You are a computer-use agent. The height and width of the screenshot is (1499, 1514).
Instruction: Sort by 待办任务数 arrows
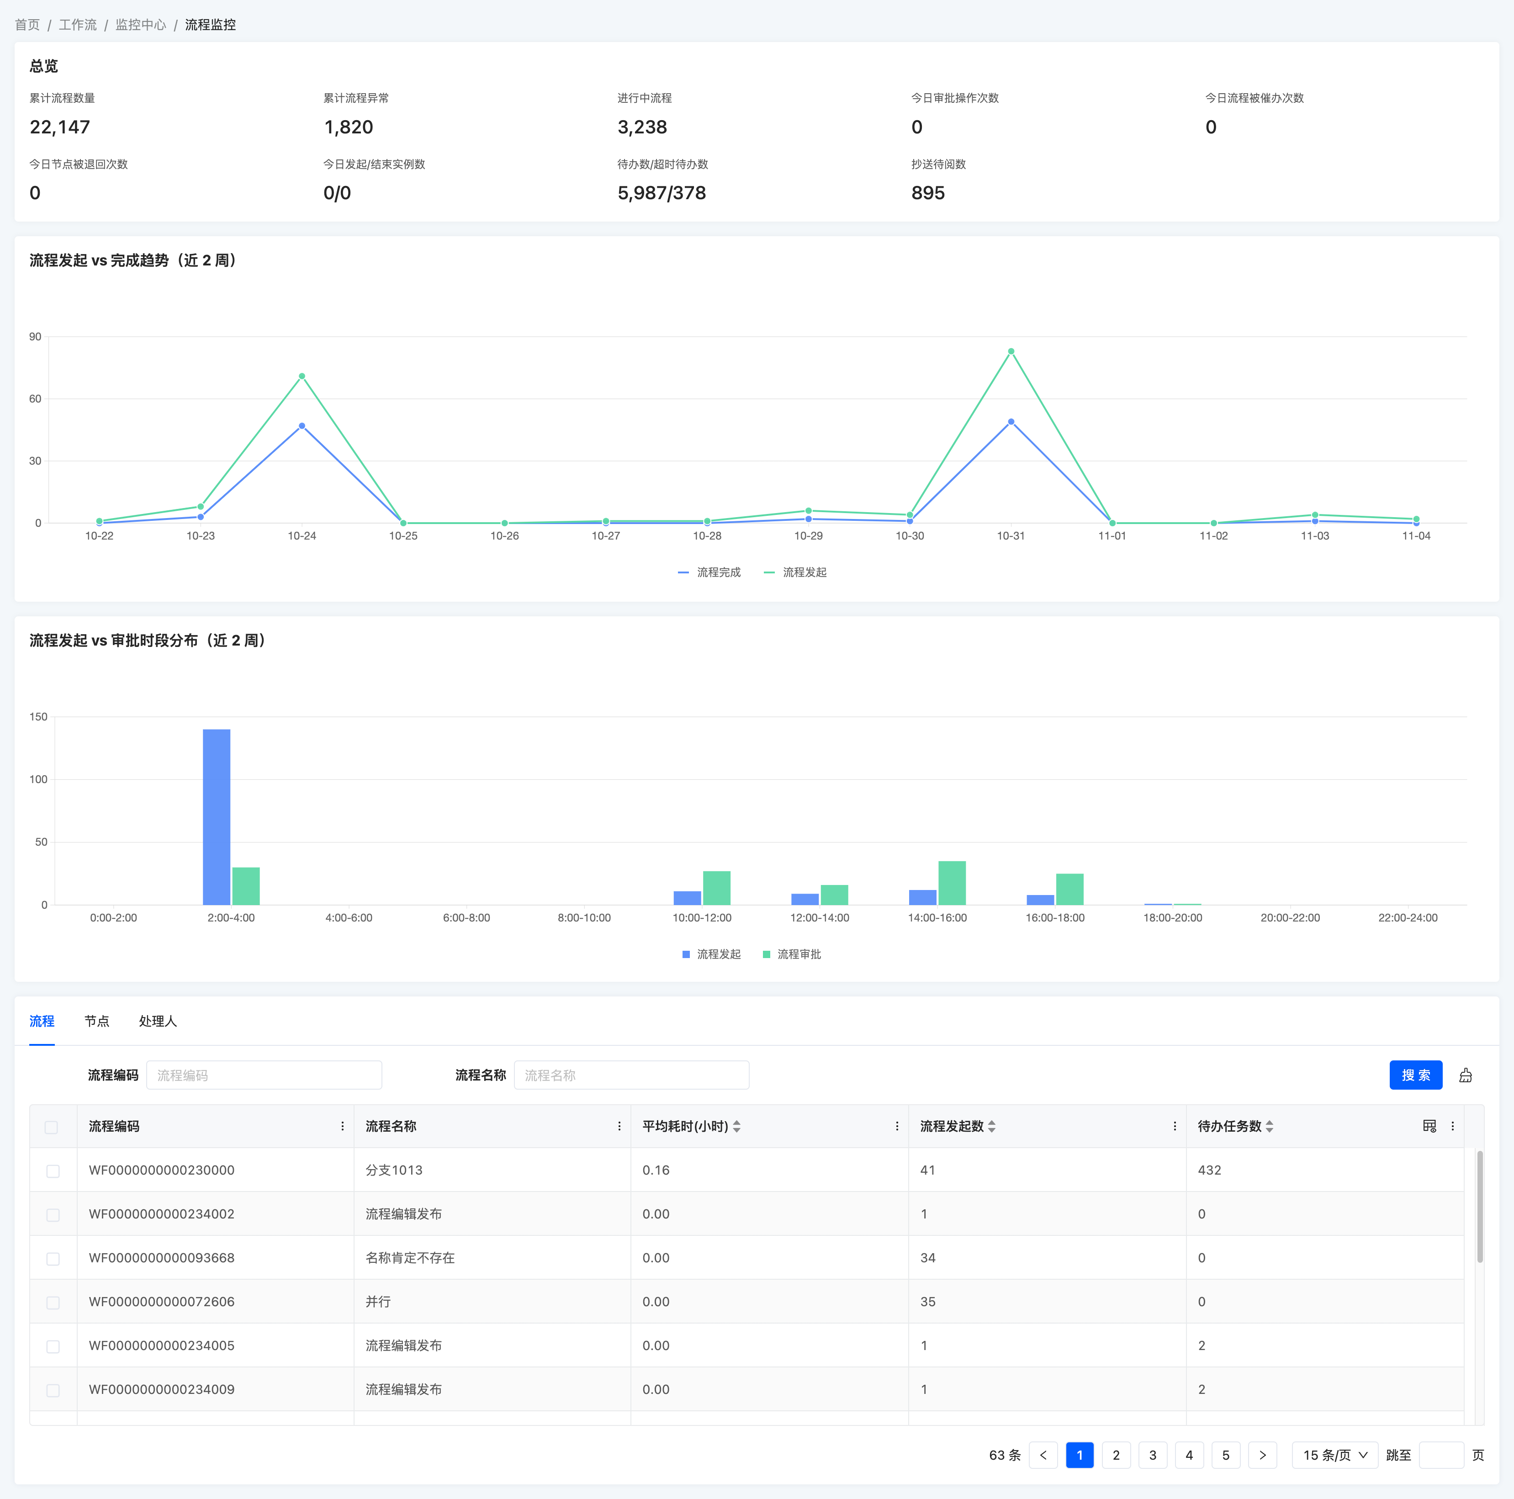pos(1269,1126)
